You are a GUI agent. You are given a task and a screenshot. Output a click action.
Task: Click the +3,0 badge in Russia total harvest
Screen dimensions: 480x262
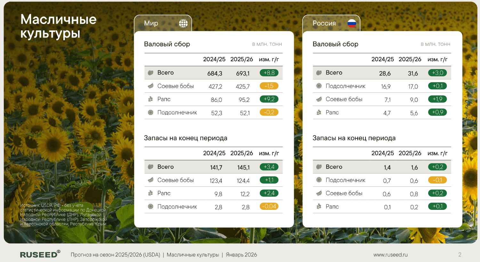point(437,73)
